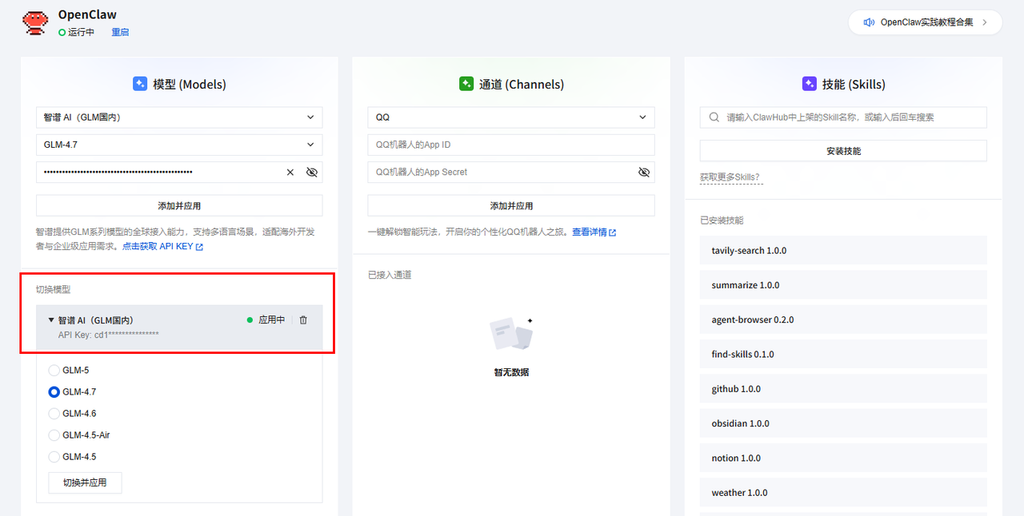Select the GLM-4.5 radio button
Image resolution: width=1024 pixels, height=516 pixels.
click(54, 456)
